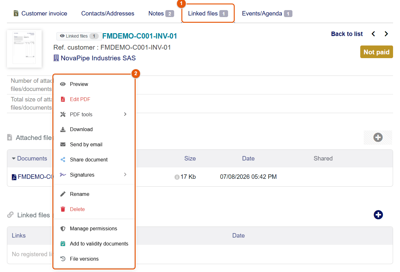Click the invoice icon on Customer invoice tab
This screenshot has height=272, width=400.
pyautogui.click(x=16, y=13)
